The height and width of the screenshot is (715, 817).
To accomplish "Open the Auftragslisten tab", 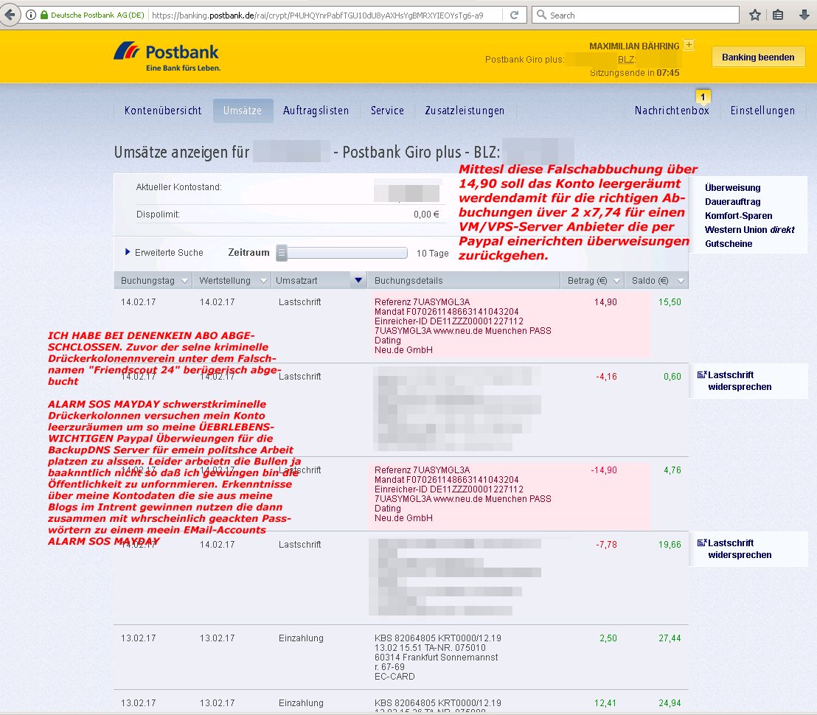I will click(x=316, y=111).
